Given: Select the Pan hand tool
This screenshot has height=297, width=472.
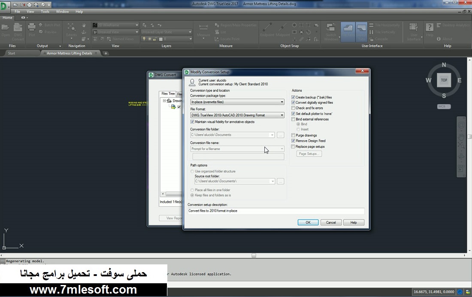Looking at the screenshot, I should click(x=84, y=25).
